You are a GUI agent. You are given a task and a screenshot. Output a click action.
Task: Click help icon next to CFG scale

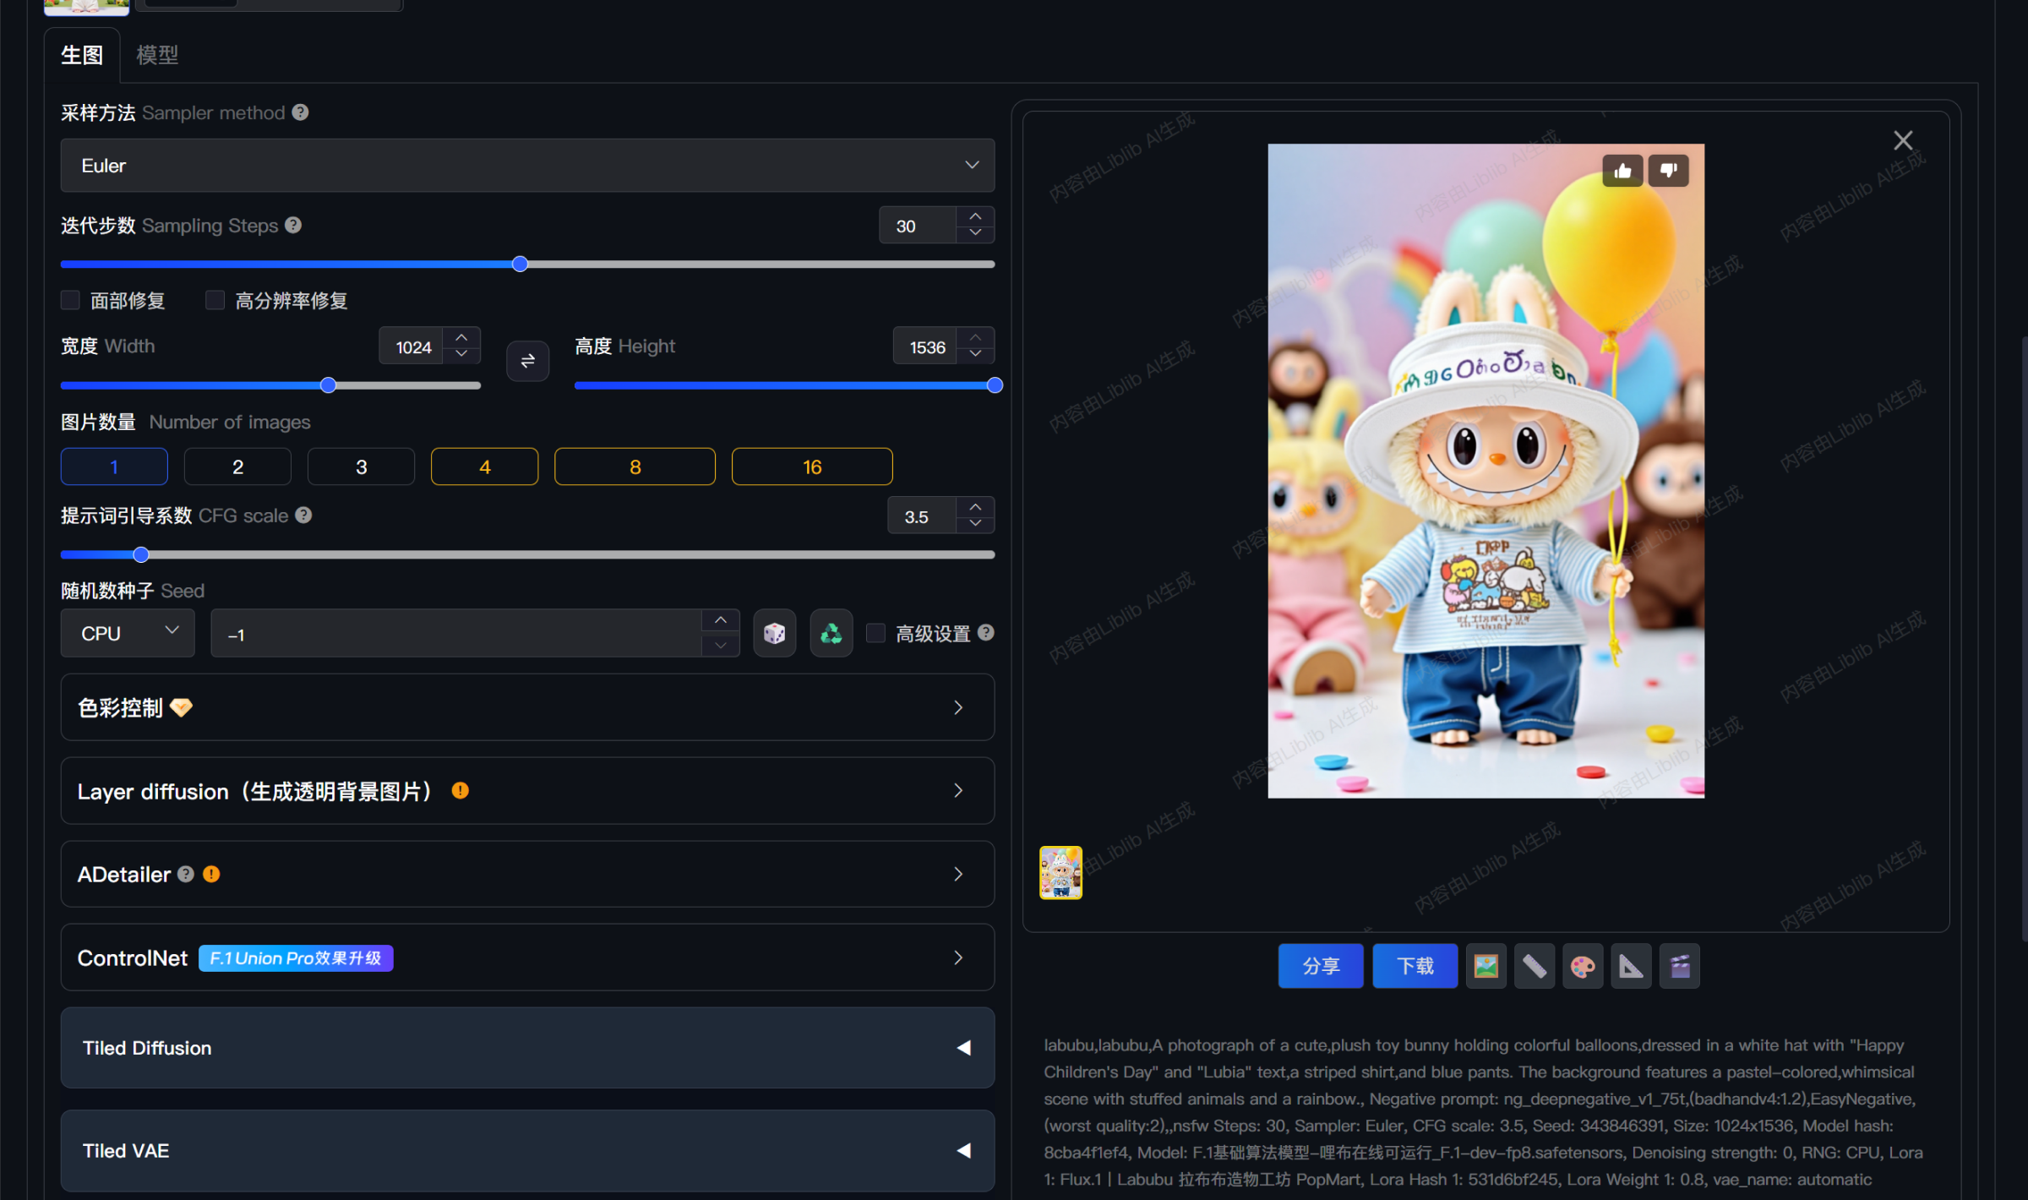[303, 515]
